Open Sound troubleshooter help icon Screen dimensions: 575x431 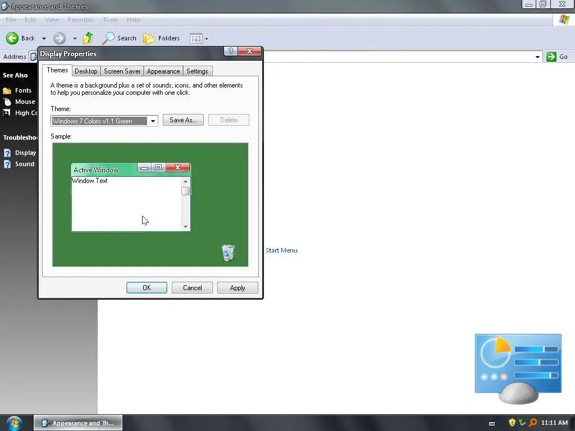tap(7, 164)
